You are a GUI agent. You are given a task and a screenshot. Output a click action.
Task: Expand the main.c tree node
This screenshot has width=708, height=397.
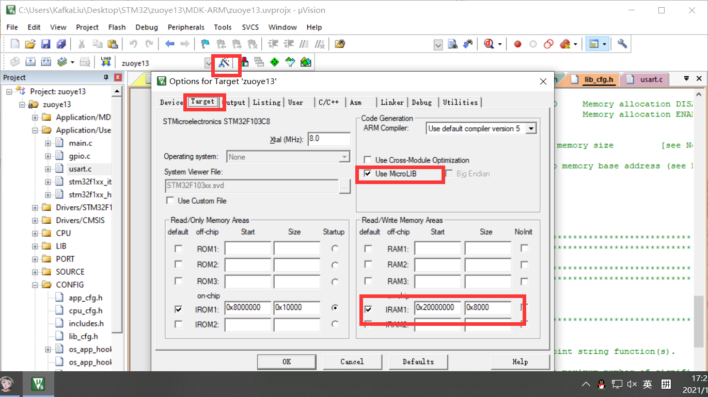point(49,143)
